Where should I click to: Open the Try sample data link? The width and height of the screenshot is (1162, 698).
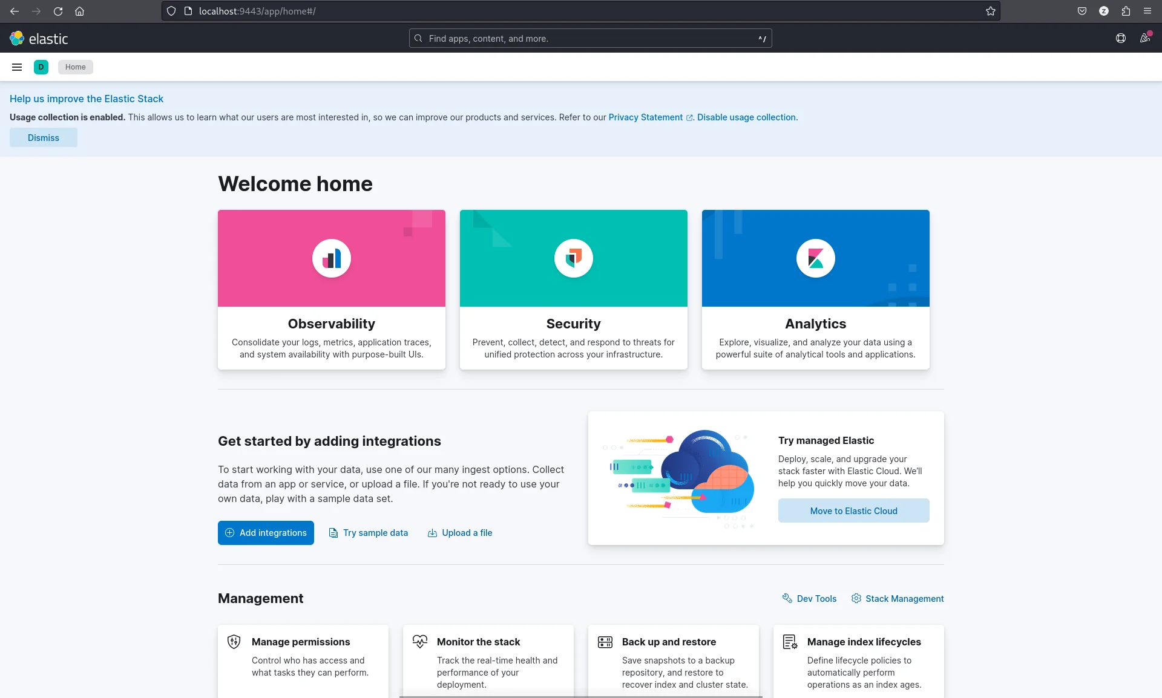pos(369,533)
